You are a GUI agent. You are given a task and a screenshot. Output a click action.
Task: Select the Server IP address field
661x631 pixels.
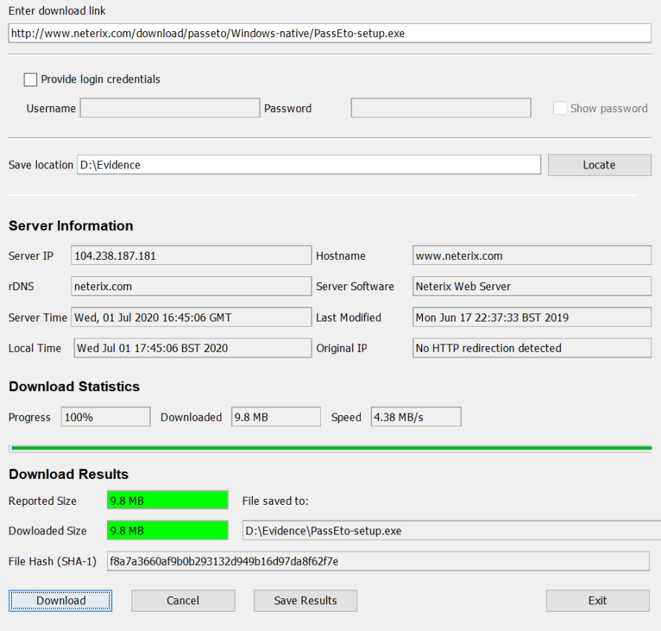[x=191, y=256]
